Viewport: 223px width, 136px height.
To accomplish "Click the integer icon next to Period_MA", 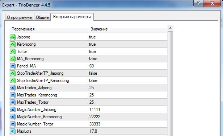I will [x=13, y=66].
